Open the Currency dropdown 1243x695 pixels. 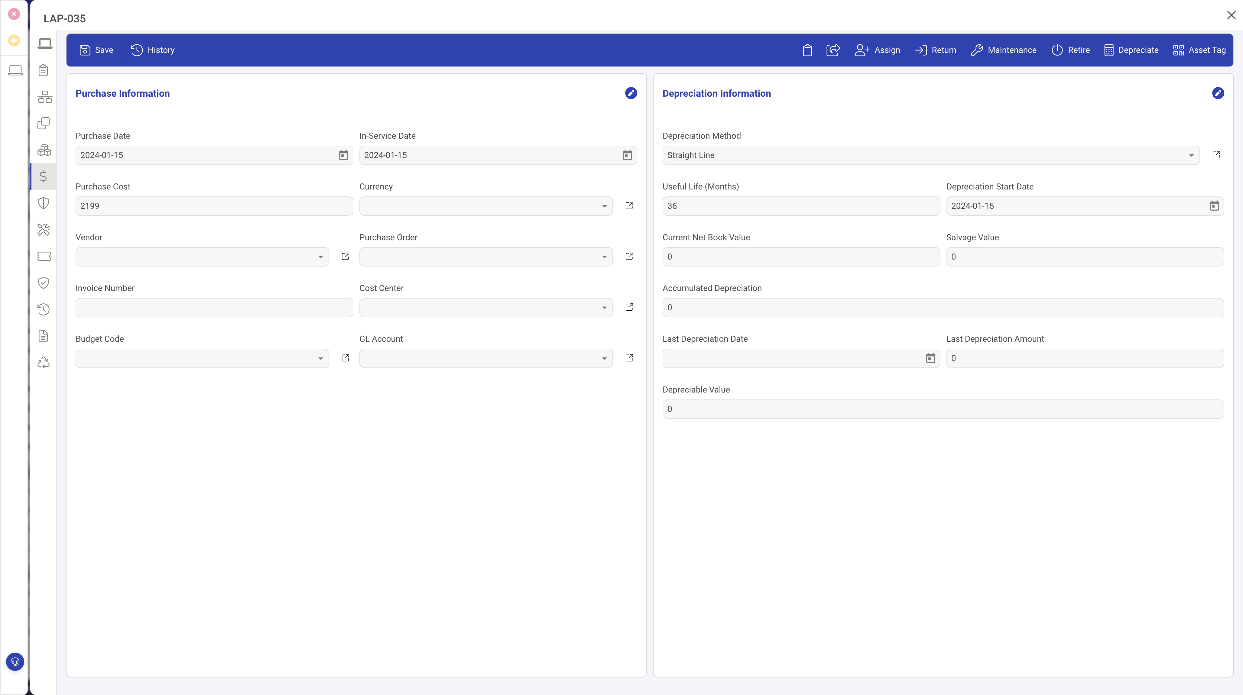click(x=604, y=206)
